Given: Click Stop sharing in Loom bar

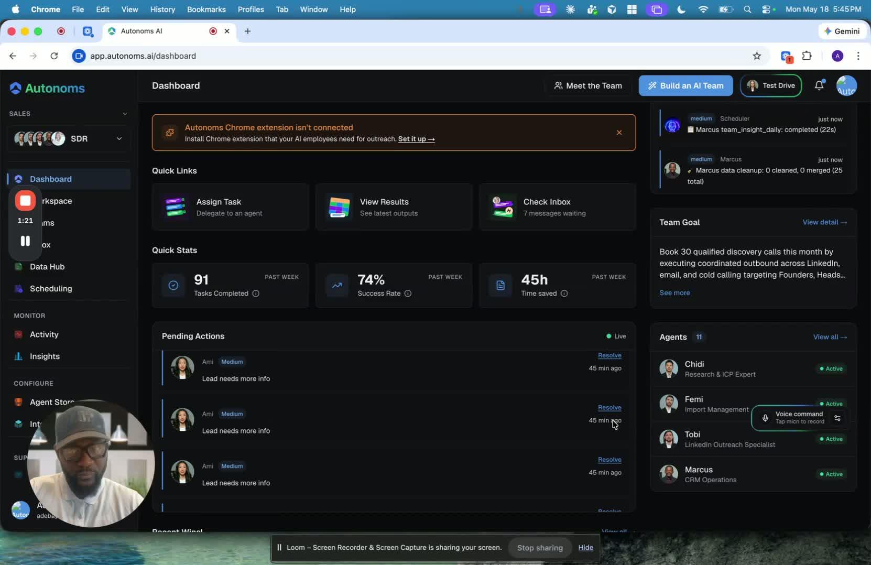Looking at the screenshot, I should coord(540,548).
